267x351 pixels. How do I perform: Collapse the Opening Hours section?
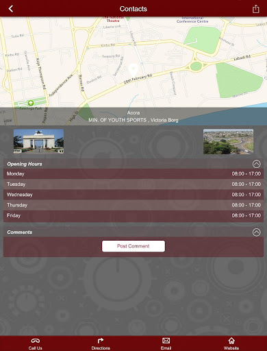(x=256, y=164)
